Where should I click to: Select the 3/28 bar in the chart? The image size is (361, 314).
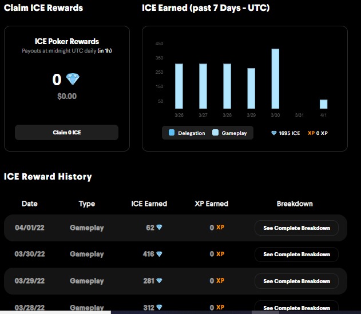pyautogui.click(x=227, y=86)
